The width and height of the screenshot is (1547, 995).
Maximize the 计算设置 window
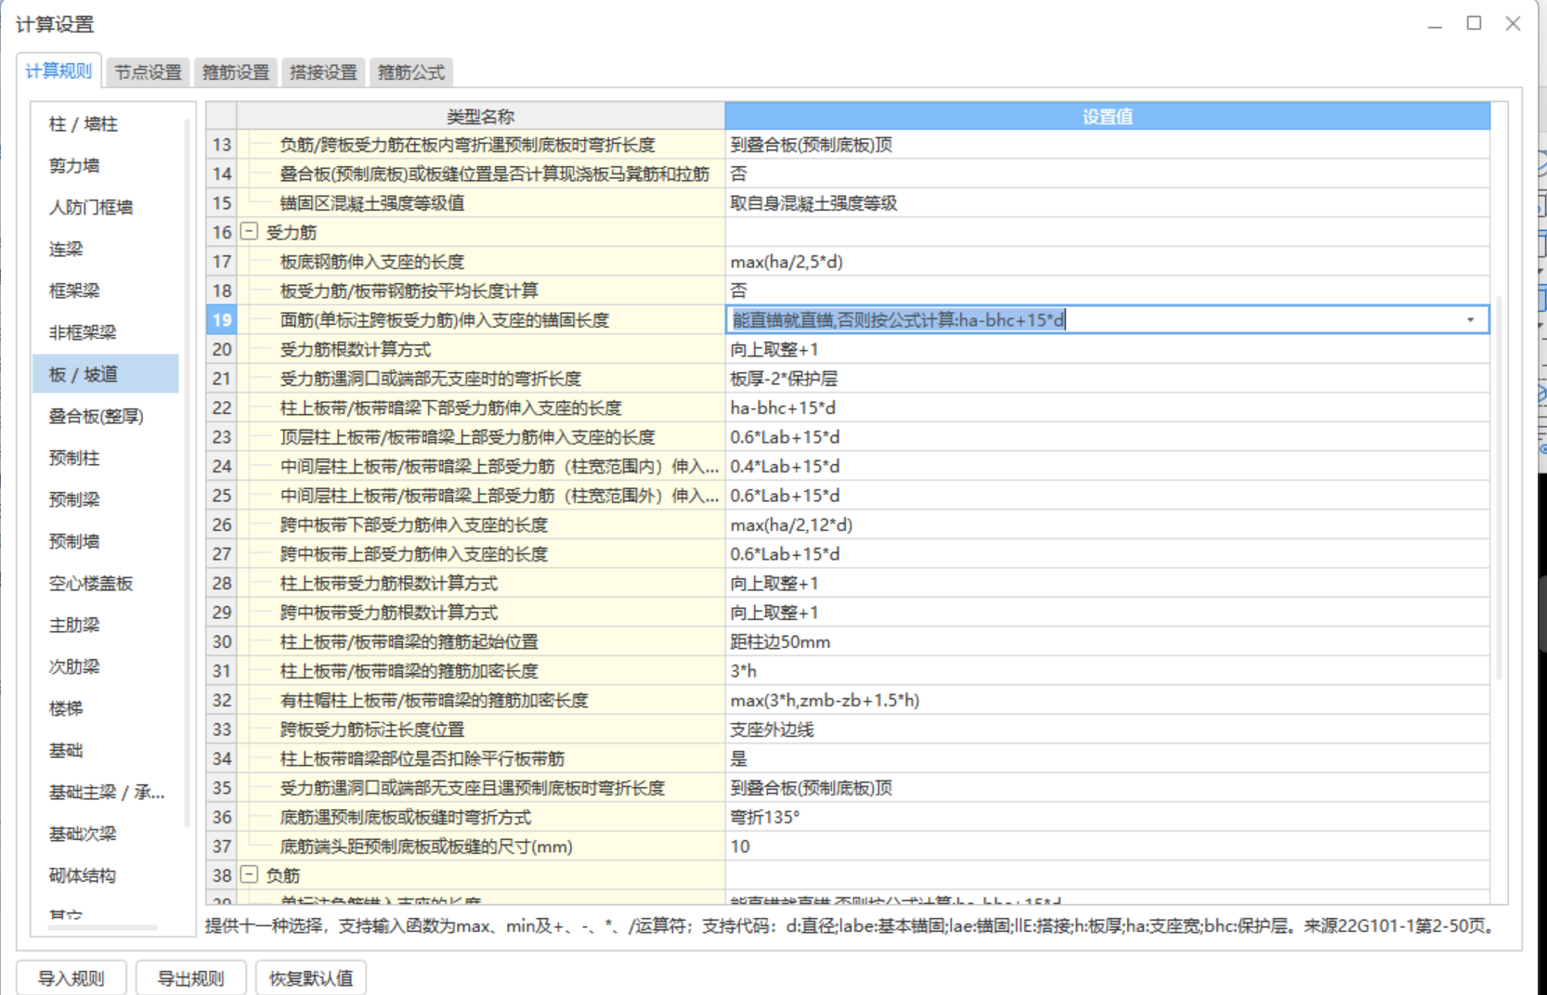pyautogui.click(x=1474, y=23)
